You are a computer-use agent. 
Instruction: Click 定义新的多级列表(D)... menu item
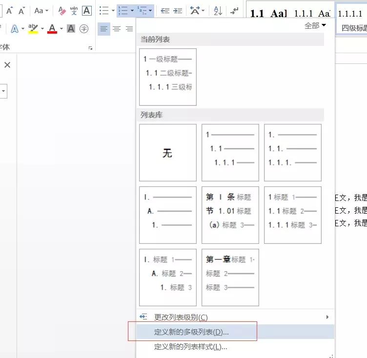click(235, 332)
